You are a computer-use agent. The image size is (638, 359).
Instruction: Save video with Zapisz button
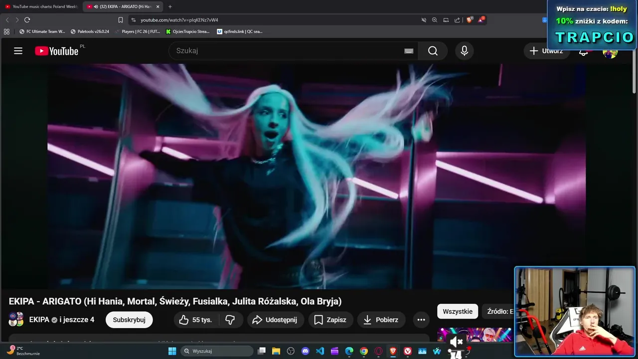pos(330,320)
